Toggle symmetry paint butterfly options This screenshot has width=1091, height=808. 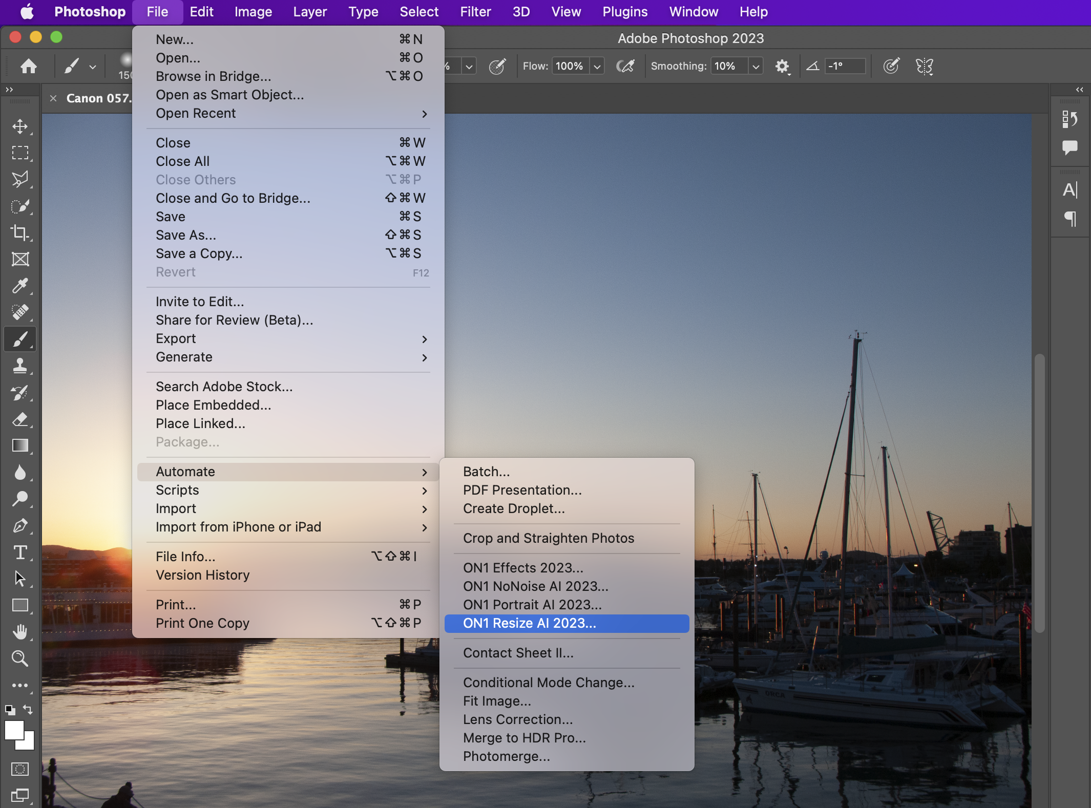tap(925, 66)
